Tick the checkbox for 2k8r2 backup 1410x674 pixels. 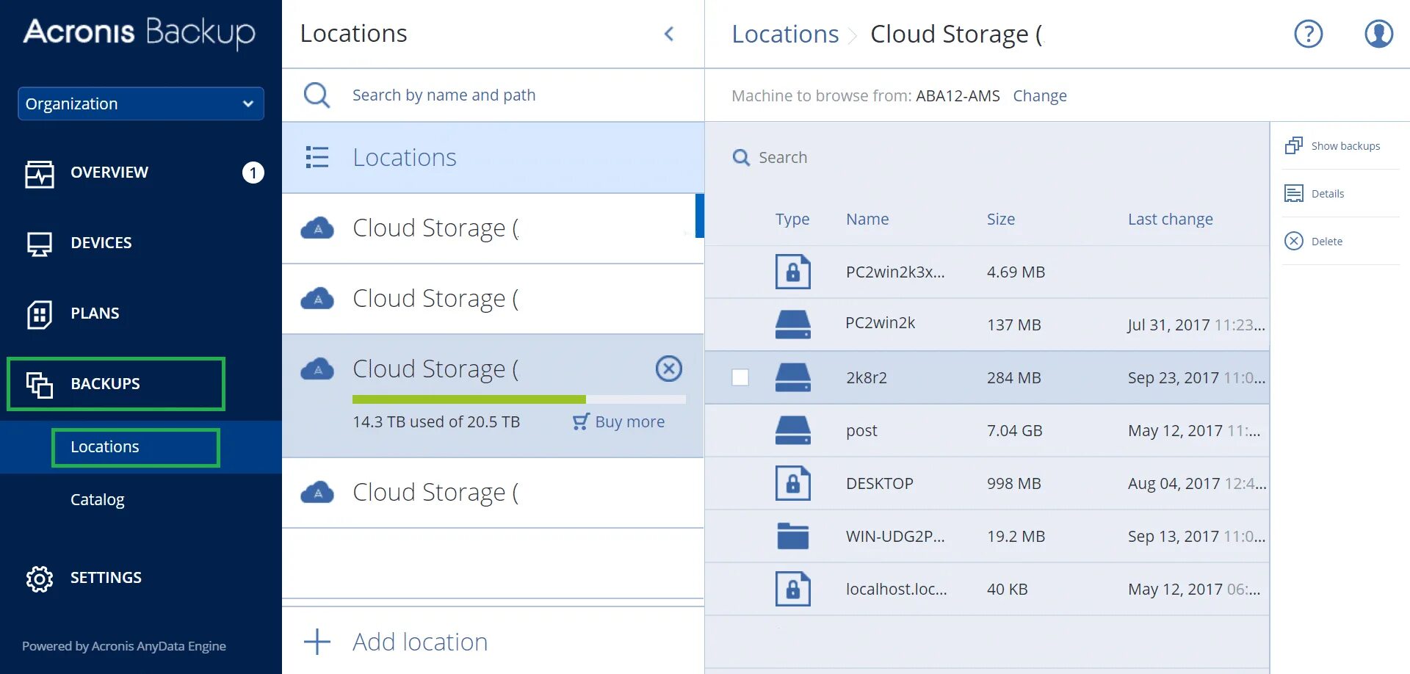740,377
